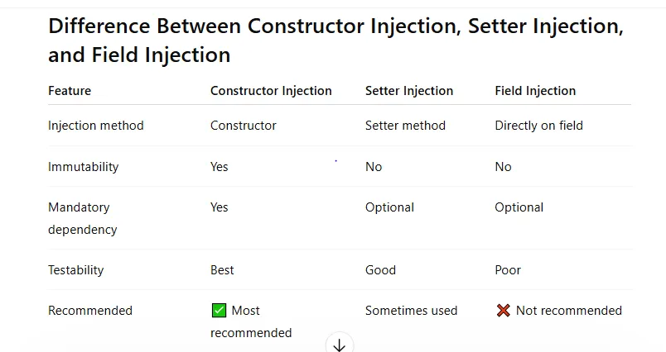Click the Not recommended text
Image resolution: width=666 pixels, height=352 pixels.
point(569,311)
